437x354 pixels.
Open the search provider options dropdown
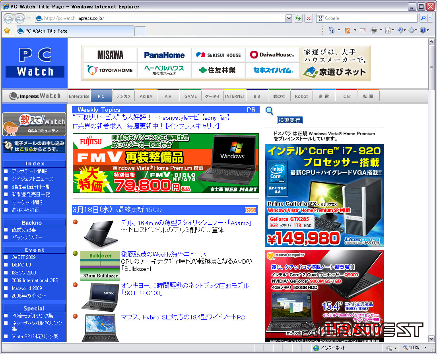[430, 18]
